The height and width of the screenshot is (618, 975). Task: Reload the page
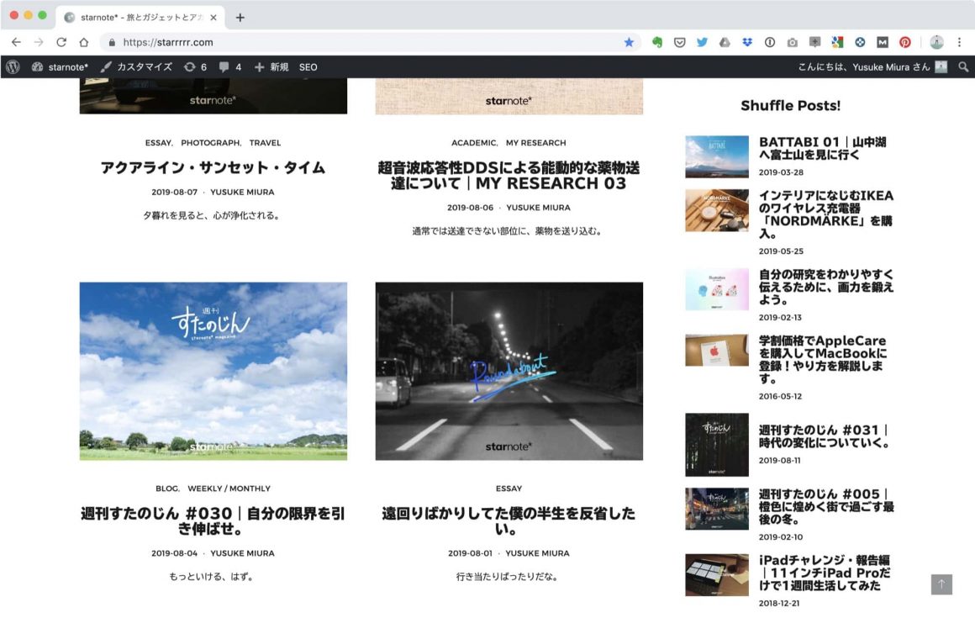click(x=61, y=42)
